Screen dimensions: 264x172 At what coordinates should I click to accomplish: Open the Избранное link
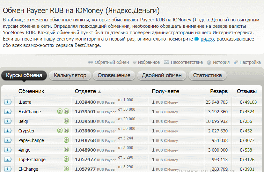tap(149, 62)
